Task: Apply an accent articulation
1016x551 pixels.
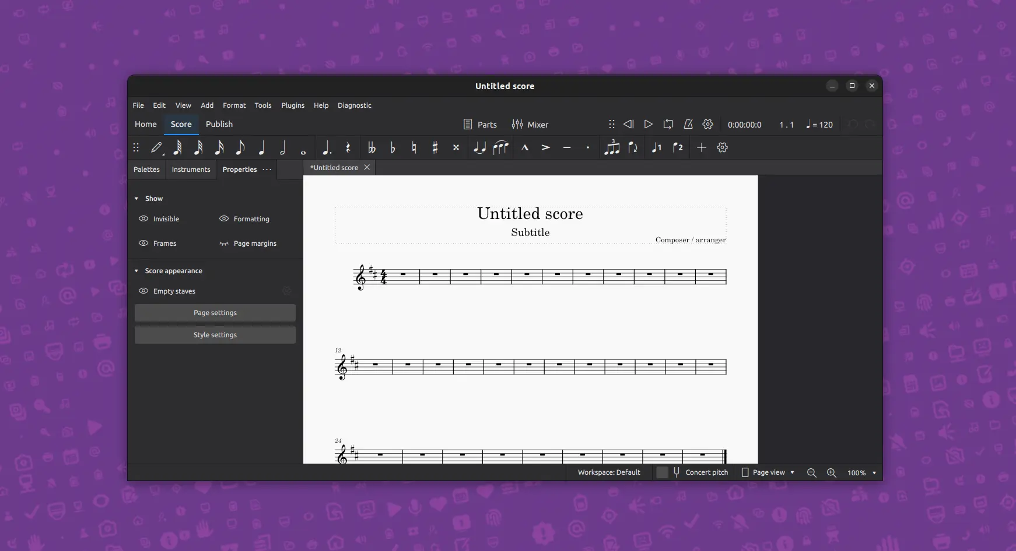Action: 545,147
